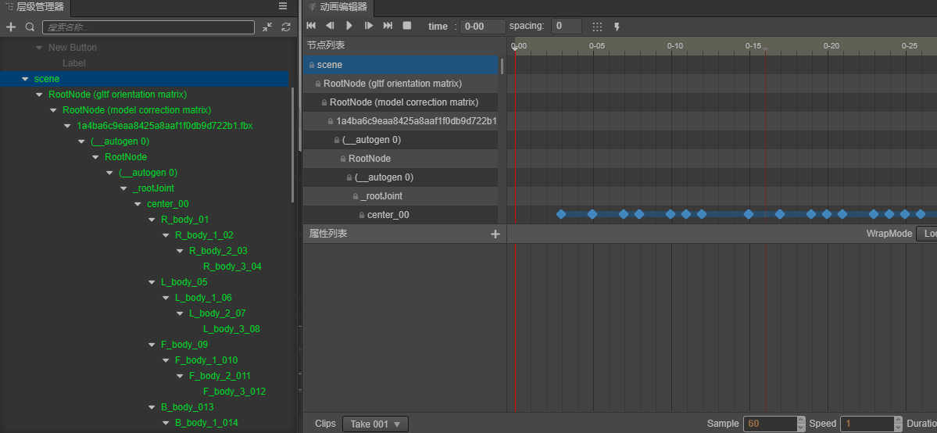Collapse RootNode (model correction matrix) in hierarchy

pos(53,110)
